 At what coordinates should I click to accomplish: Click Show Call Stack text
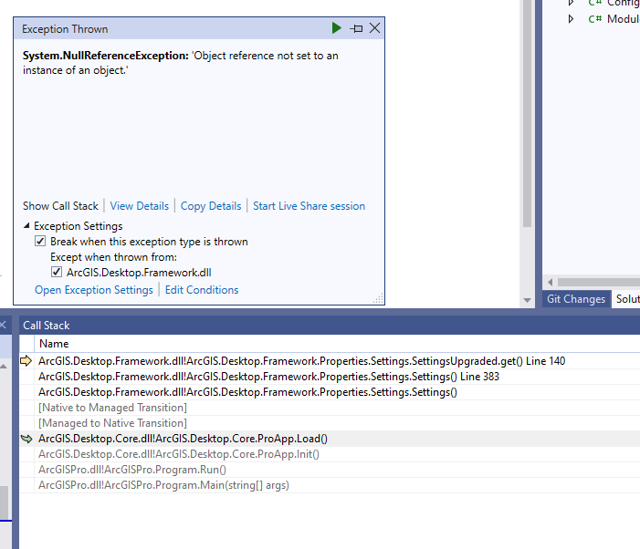60,206
